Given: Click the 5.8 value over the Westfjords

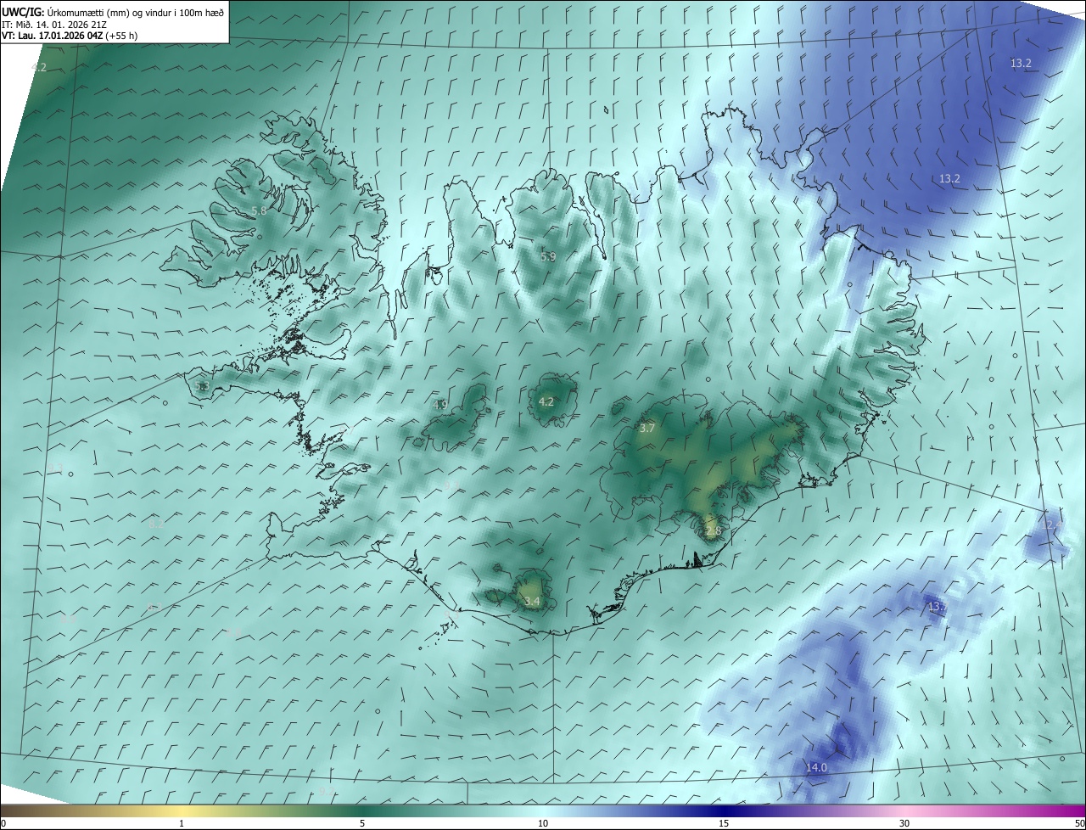Looking at the screenshot, I should tap(259, 210).
